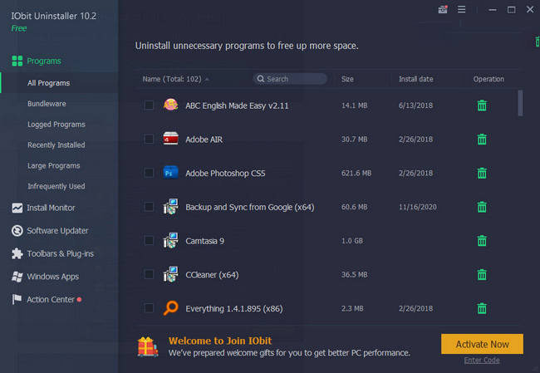Check the Adobe Photoshop CS5 checkbox
The height and width of the screenshot is (373, 540).
pos(149,173)
